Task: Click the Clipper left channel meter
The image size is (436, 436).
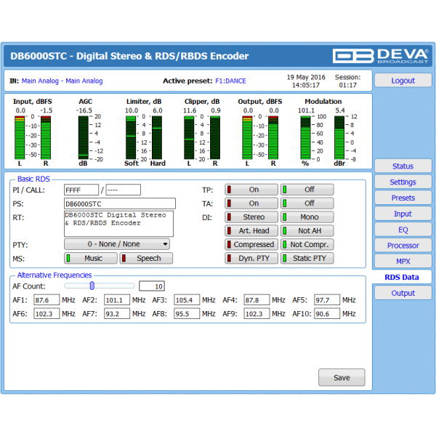Action: 189,137
